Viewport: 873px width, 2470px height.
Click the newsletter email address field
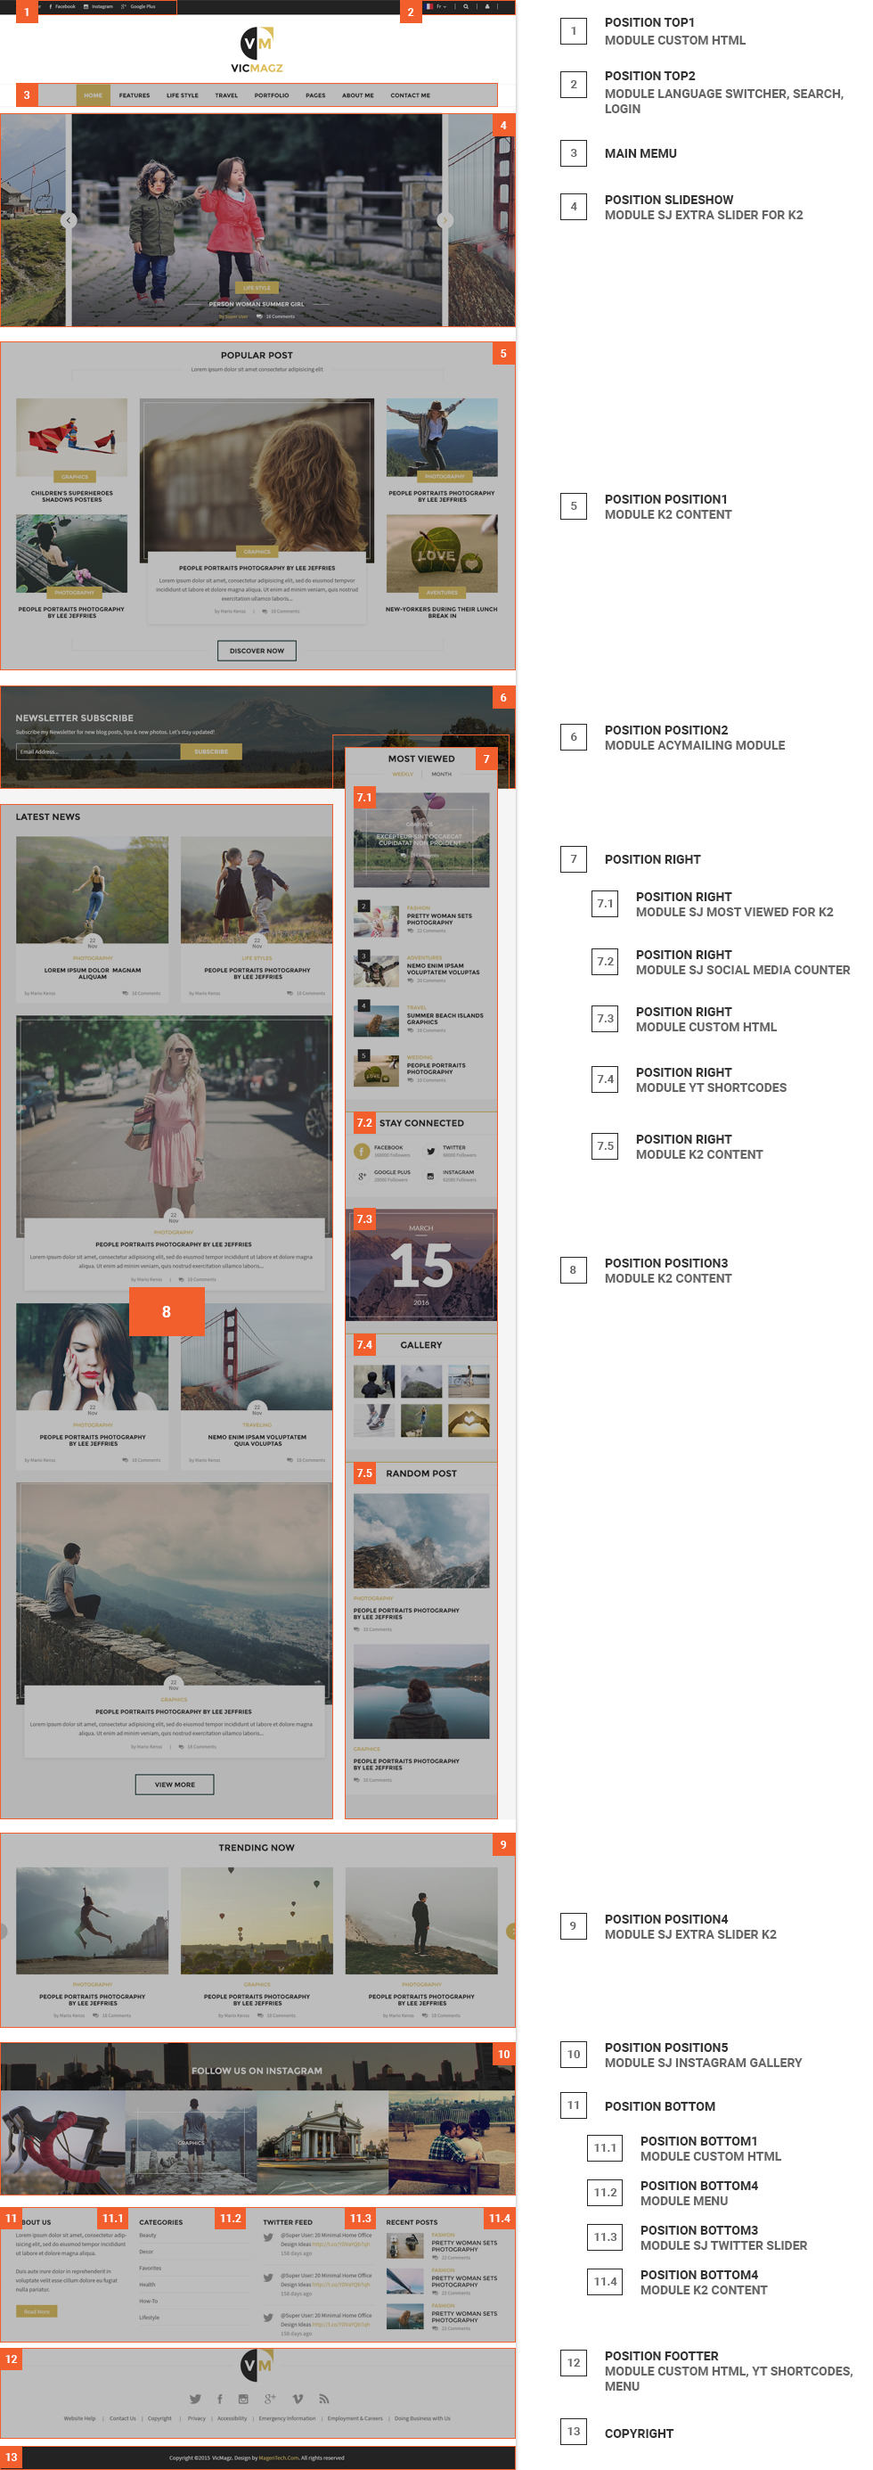tap(98, 751)
